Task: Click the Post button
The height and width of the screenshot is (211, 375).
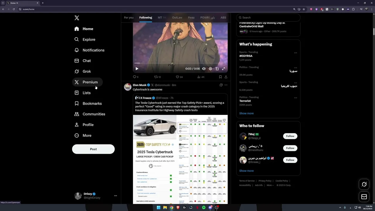Action: tap(93, 149)
